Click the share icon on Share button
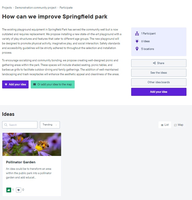Viewport: 192px width, 200px height. (x=154, y=63)
